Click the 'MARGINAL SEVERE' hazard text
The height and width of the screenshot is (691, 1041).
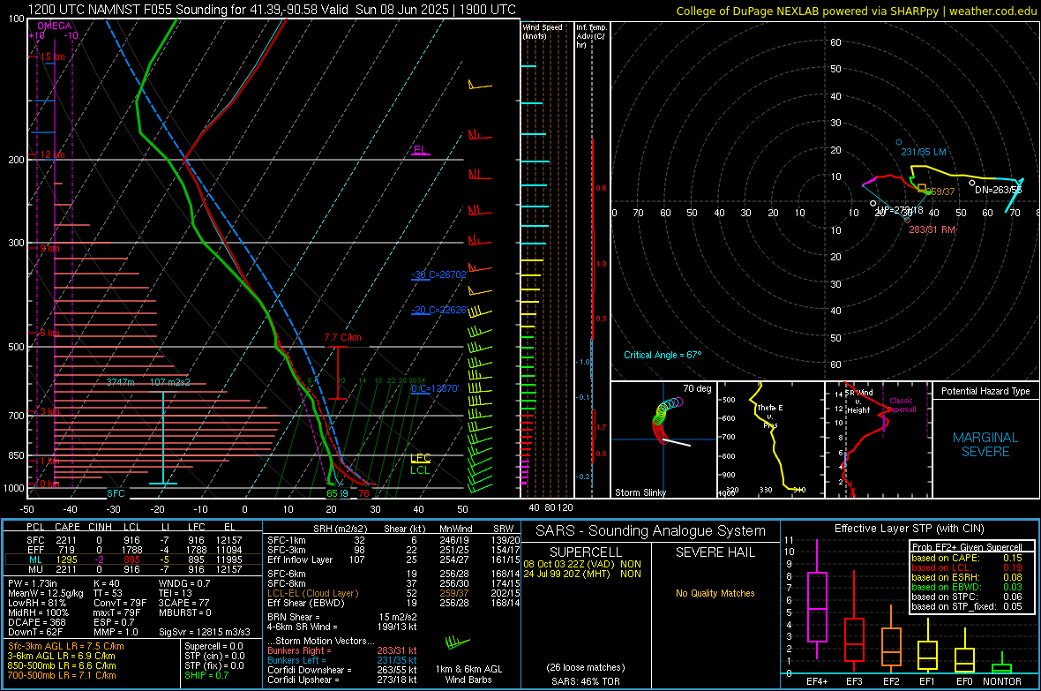[986, 445]
